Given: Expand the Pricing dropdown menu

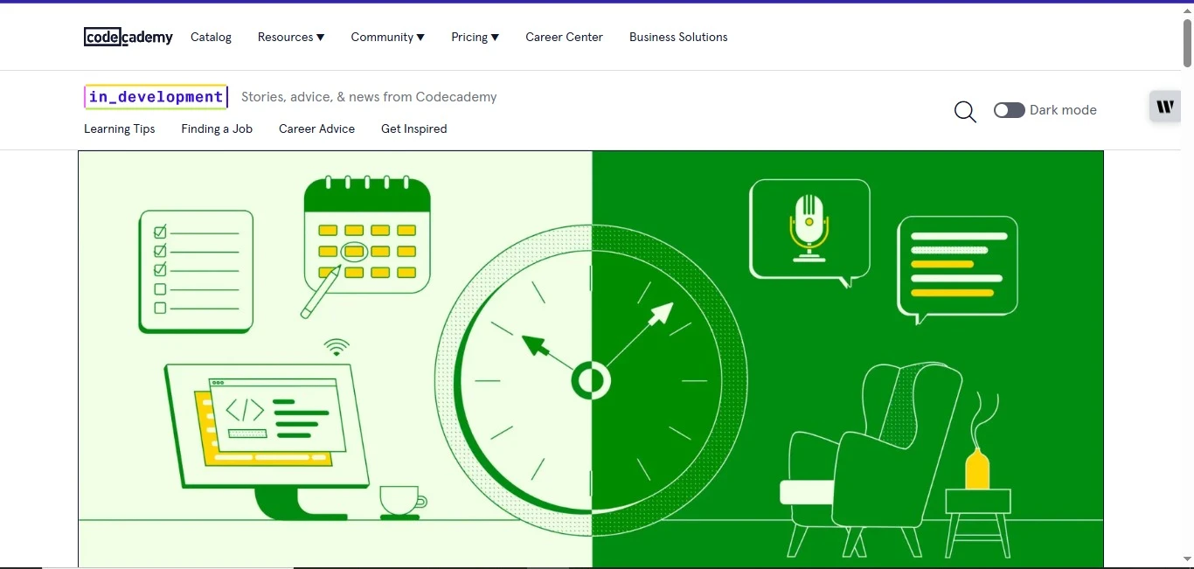Looking at the screenshot, I should (x=475, y=37).
